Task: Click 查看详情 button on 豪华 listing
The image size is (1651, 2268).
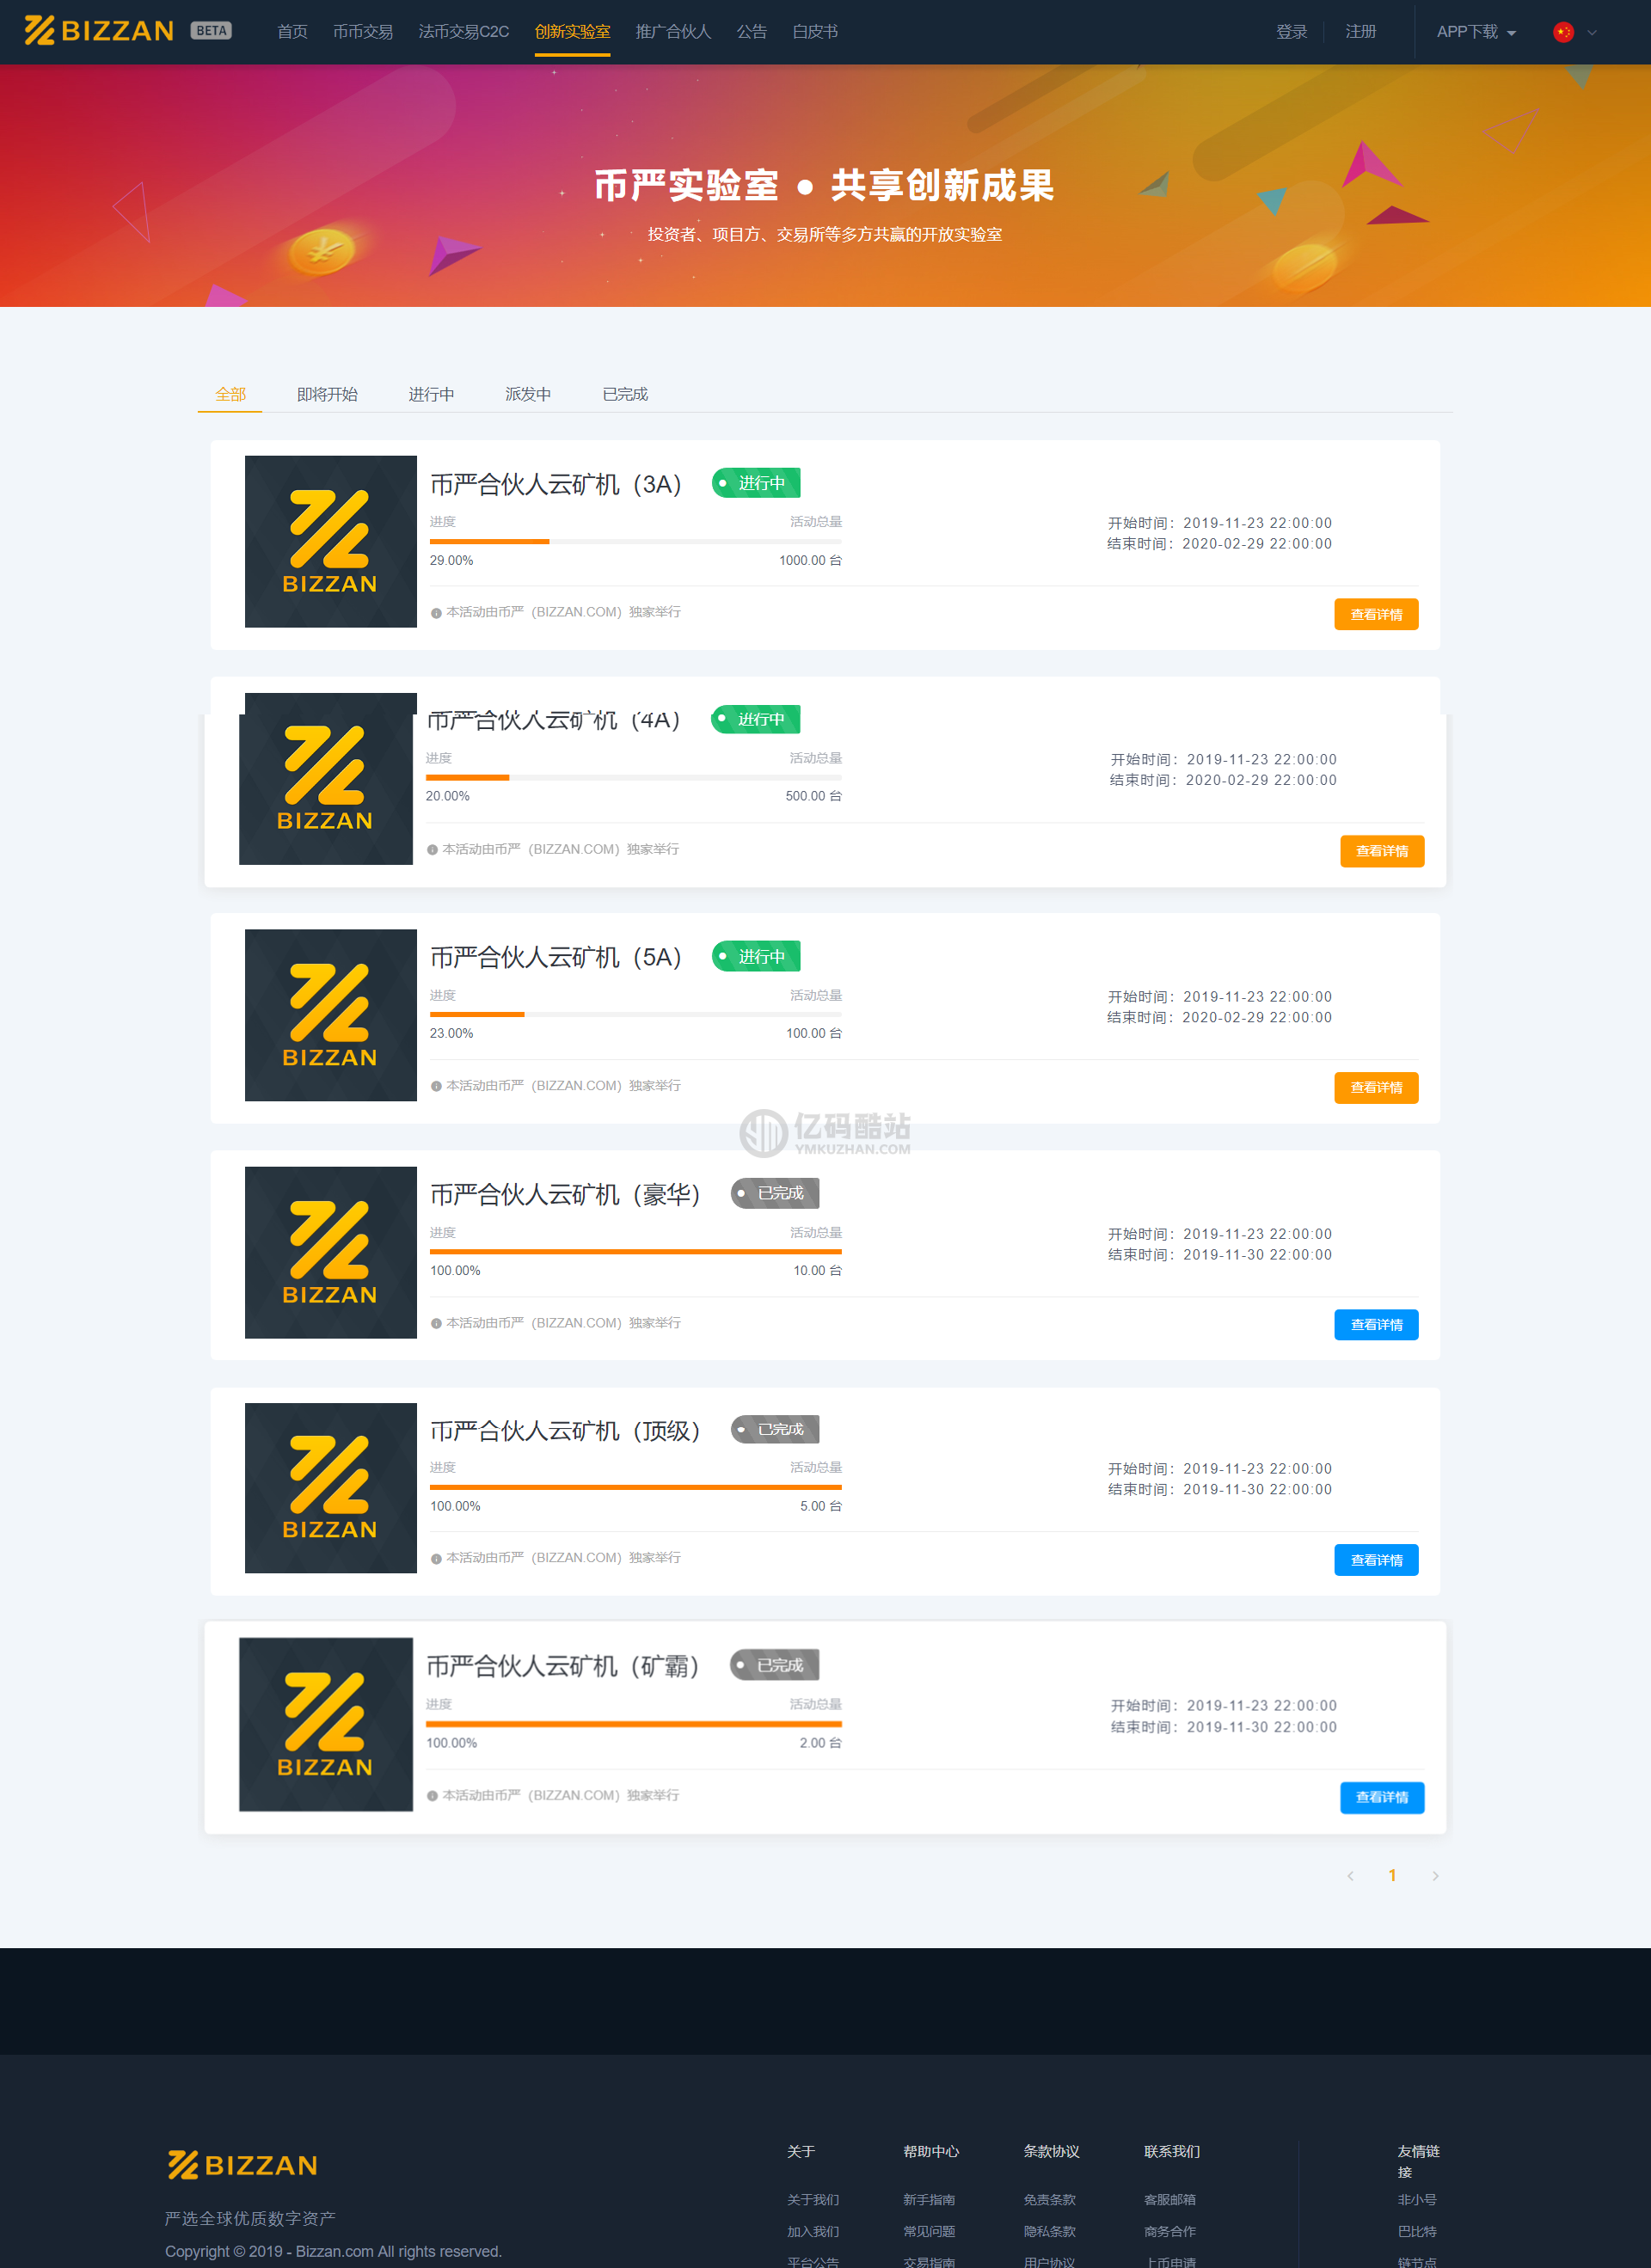Action: tap(1379, 1324)
